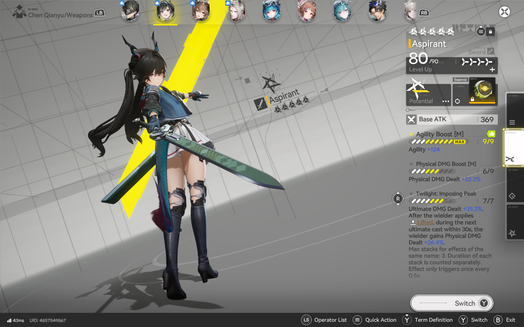
Task: Click the 'Agility Boost [M]' skill title
Action: 440,134
